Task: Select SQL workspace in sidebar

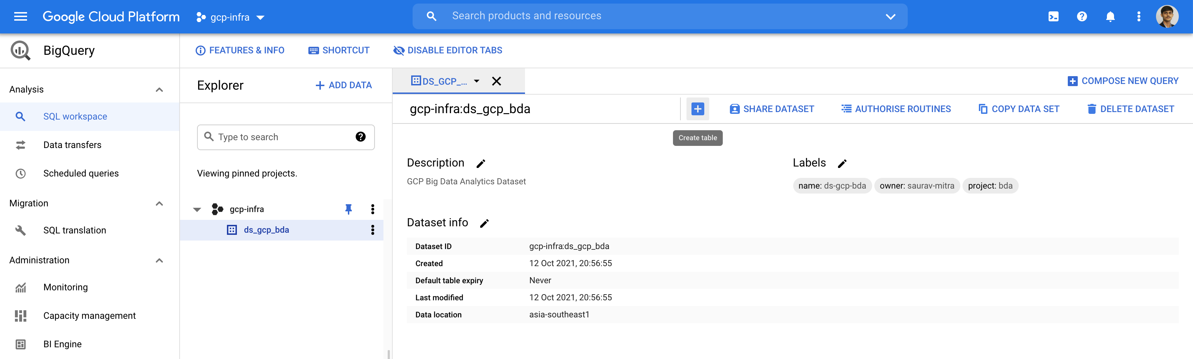Action: pos(89,117)
